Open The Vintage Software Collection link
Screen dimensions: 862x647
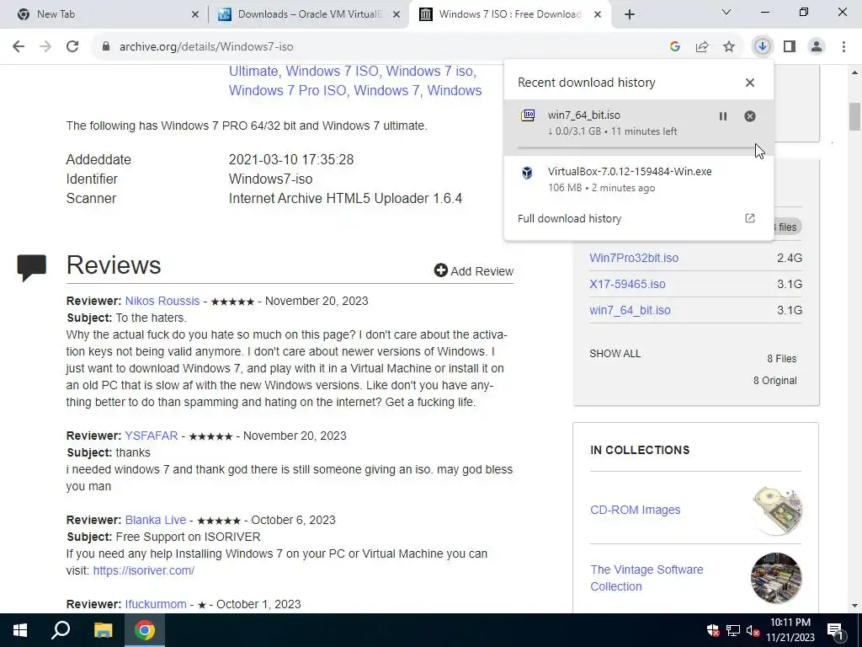point(646,578)
